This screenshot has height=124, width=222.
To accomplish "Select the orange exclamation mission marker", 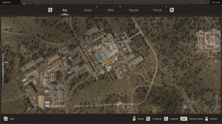I will pyautogui.click(x=107, y=61).
